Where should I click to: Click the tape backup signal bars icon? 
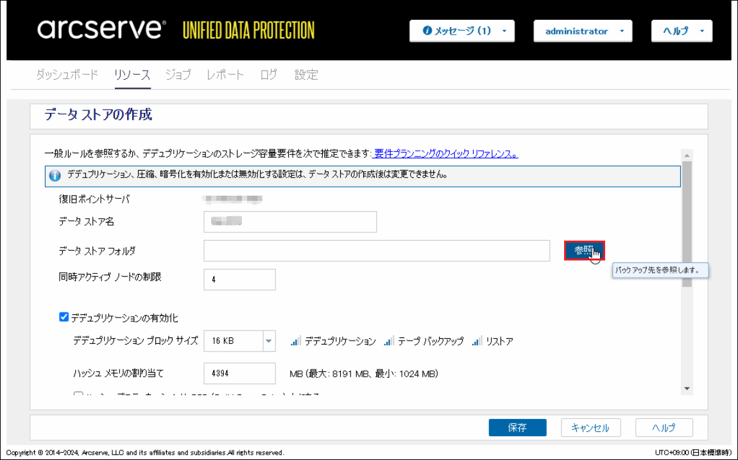click(x=389, y=341)
